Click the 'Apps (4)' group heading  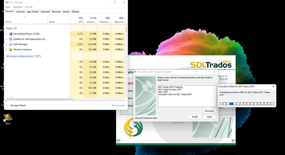click(x=11, y=28)
